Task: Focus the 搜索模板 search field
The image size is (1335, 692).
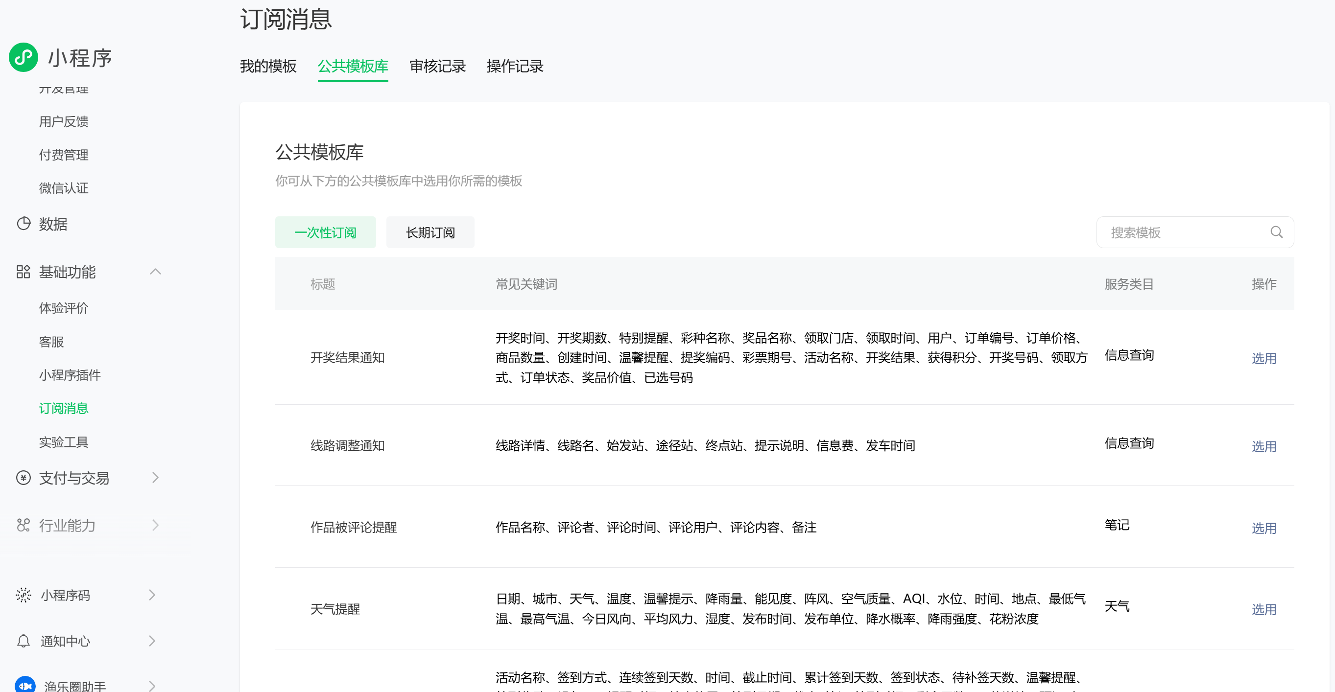Action: tap(1182, 232)
